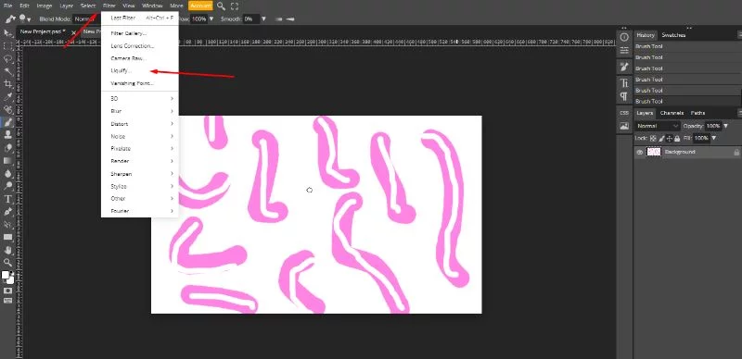
Task: Open the Brush panel icon
Action: click(624, 67)
